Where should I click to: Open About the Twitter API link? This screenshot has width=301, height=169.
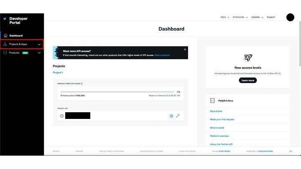coord(221,144)
